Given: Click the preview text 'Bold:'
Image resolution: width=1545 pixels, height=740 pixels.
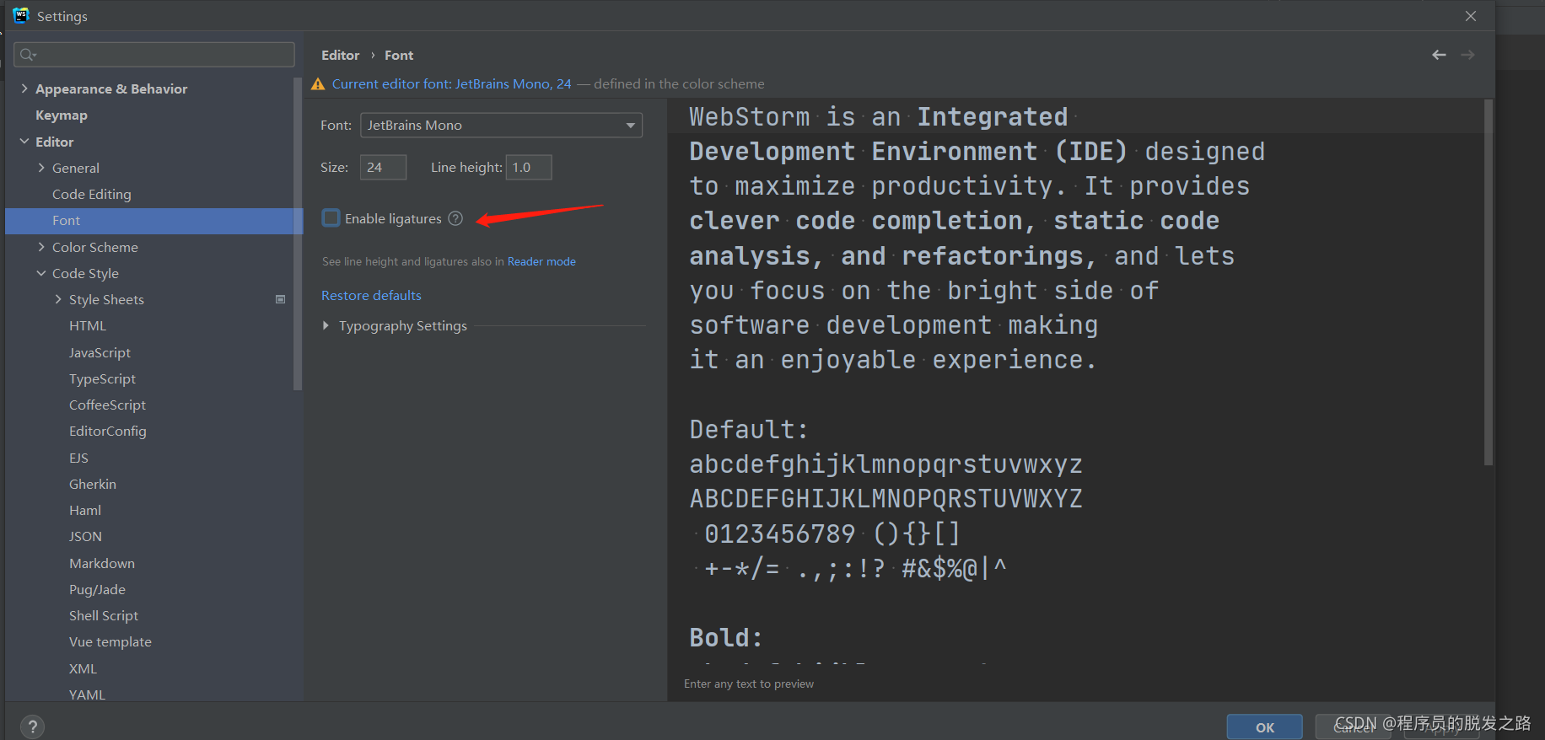Looking at the screenshot, I should coord(726,637).
